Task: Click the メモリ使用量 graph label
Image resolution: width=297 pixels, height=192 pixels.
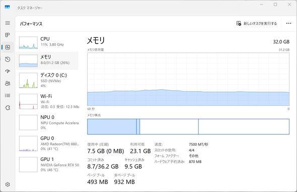Action: tap(96, 50)
